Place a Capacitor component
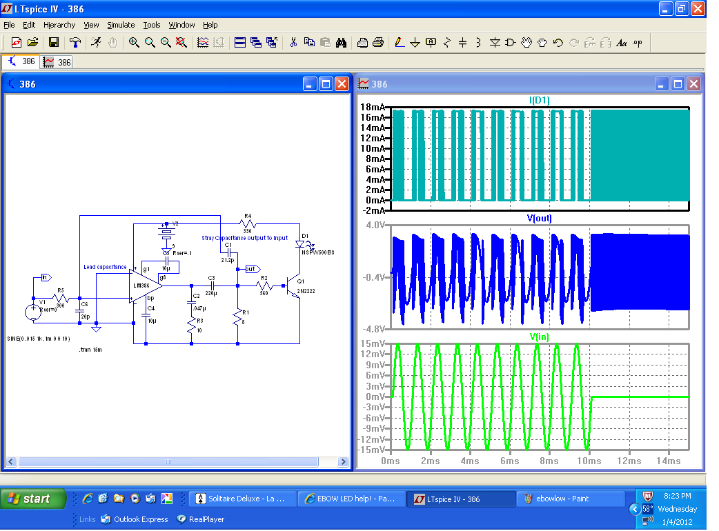The height and width of the screenshot is (531, 719). (x=463, y=43)
